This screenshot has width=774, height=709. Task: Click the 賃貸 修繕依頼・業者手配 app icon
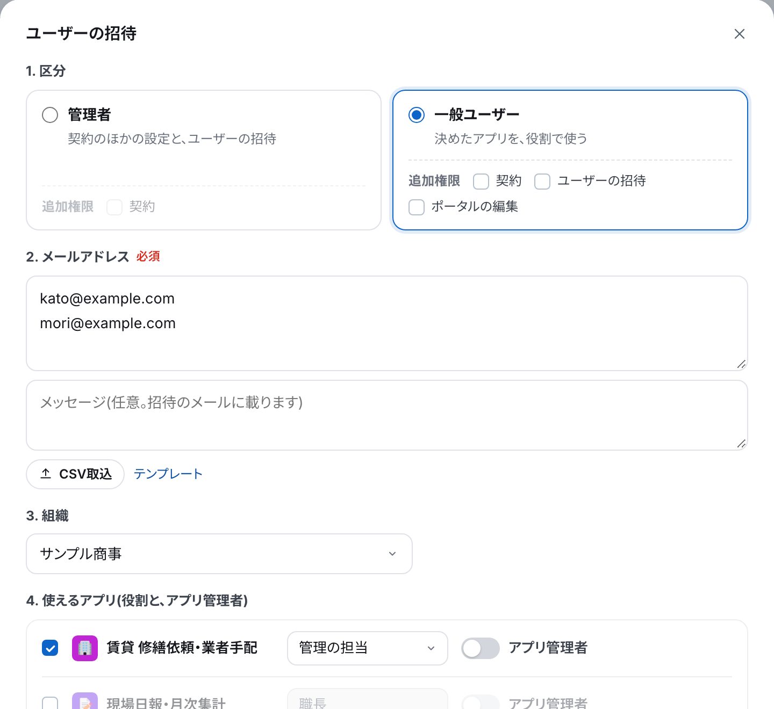tap(85, 648)
